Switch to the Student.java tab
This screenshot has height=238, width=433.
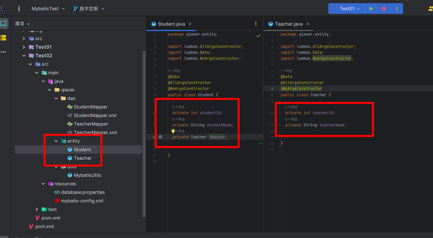point(171,24)
